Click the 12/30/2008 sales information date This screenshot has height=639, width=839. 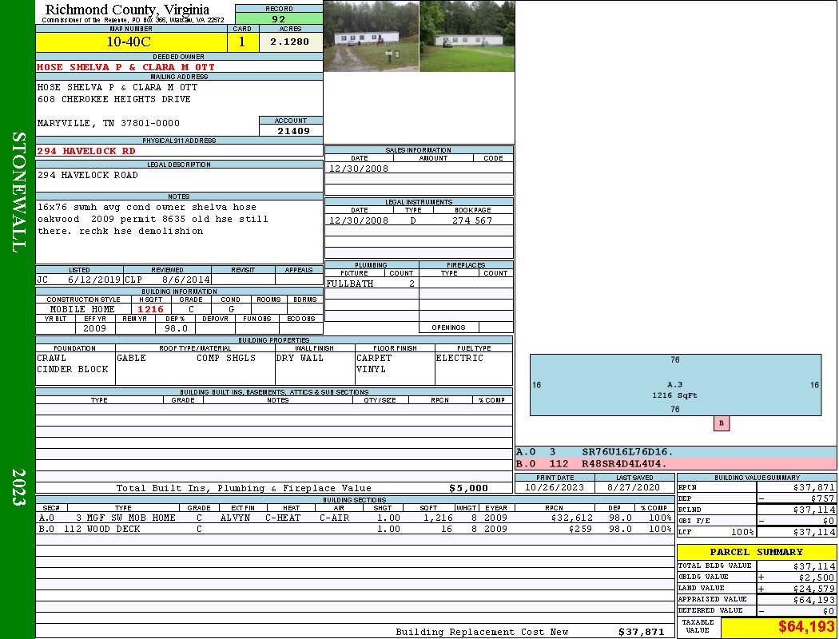tap(359, 169)
